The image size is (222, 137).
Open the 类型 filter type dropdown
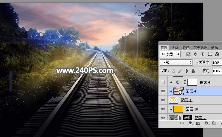click(x=170, y=54)
